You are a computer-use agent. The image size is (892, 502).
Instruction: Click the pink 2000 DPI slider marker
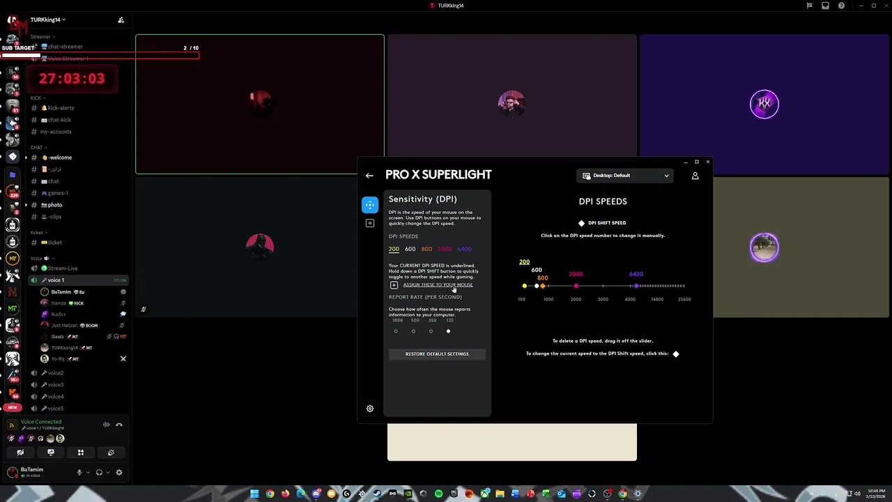click(576, 286)
